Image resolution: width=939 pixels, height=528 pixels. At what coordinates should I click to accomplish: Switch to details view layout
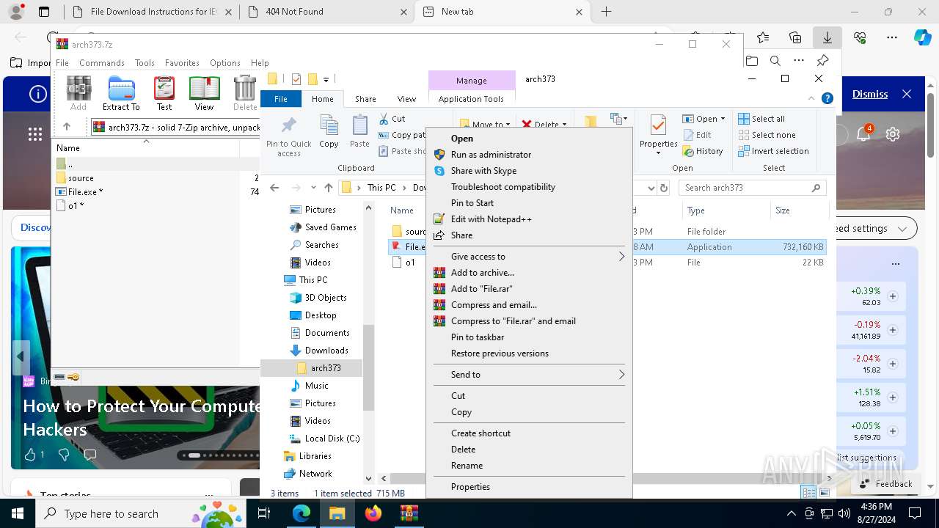[809, 494]
